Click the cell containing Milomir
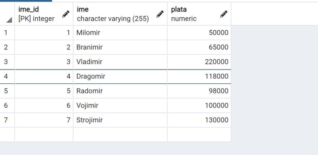 pos(120,33)
